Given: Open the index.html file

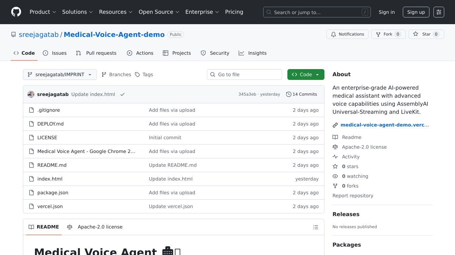Looking at the screenshot, I should click(x=50, y=179).
